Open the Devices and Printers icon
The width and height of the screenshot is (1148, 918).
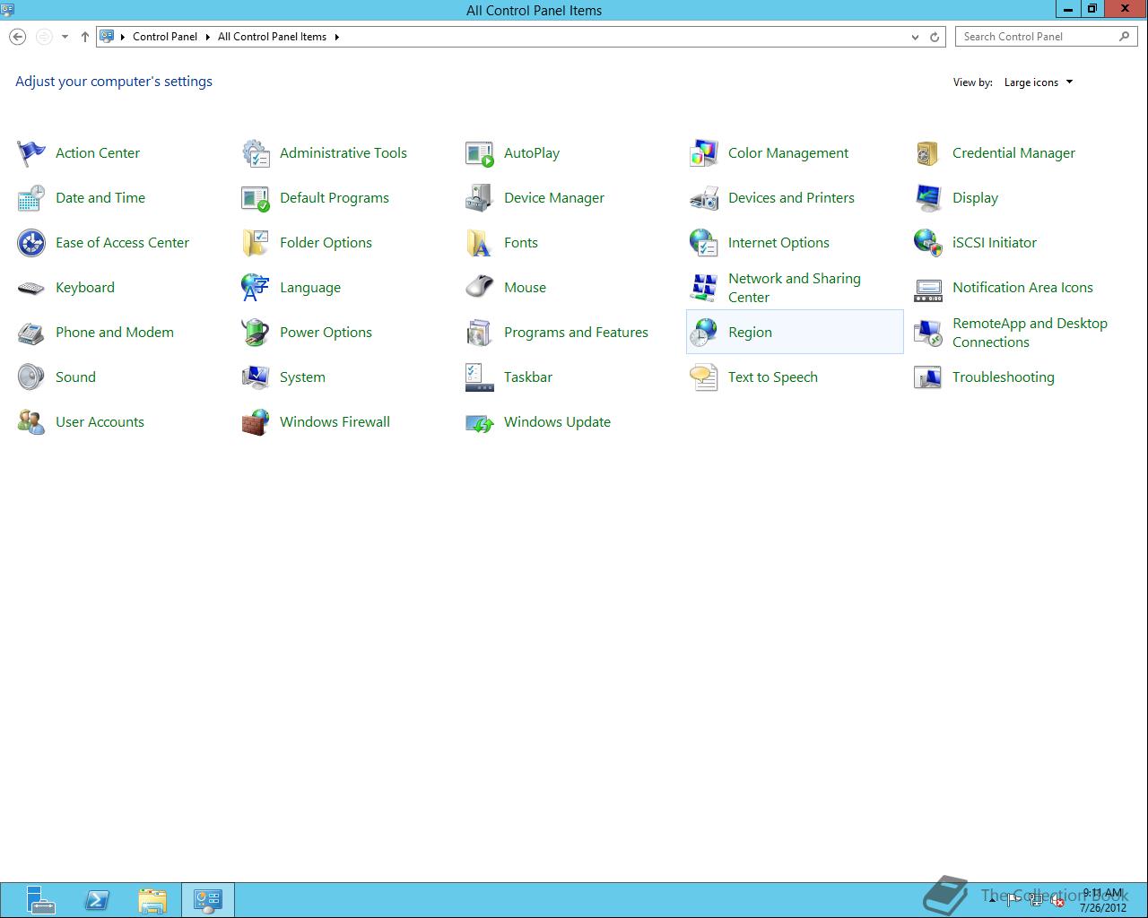pos(704,198)
